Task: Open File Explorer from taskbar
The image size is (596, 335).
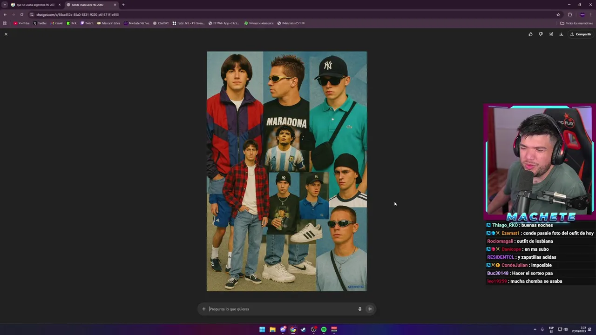Action: pyautogui.click(x=272, y=329)
